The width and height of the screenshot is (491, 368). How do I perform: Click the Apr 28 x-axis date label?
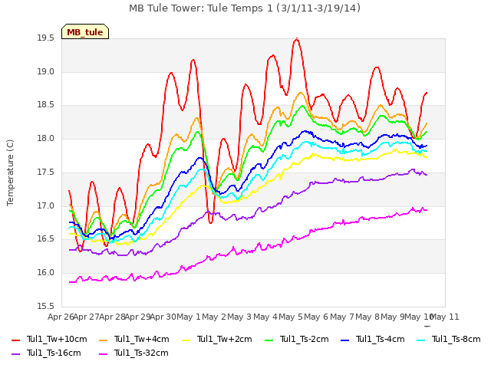click(112, 317)
